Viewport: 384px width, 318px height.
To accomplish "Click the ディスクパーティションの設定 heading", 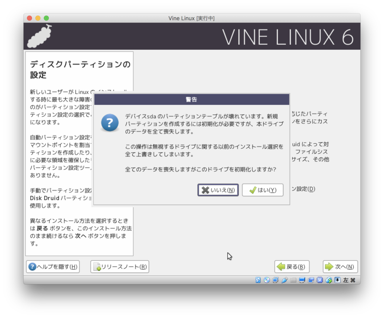I will (x=80, y=70).
